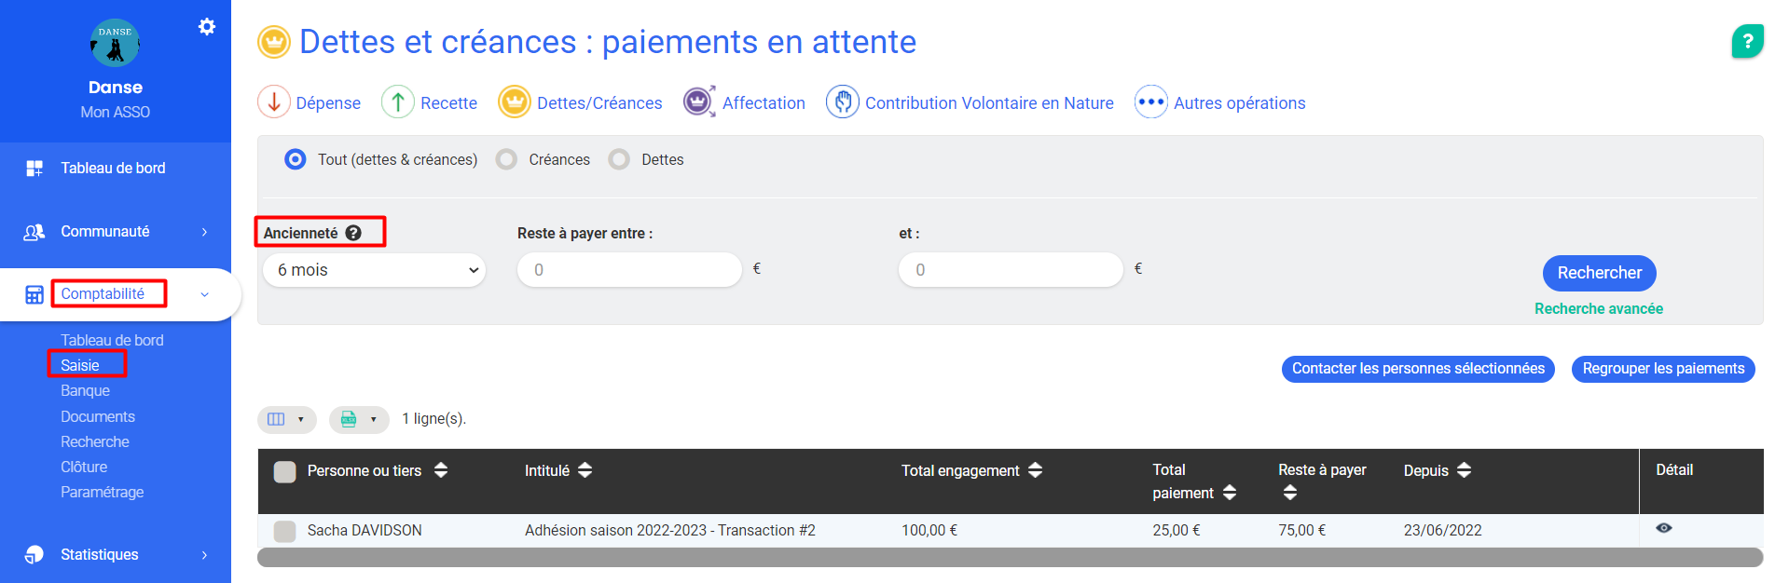Open the Recherche avancée link
Viewport: 1789px width, 583px height.
[x=1598, y=308]
